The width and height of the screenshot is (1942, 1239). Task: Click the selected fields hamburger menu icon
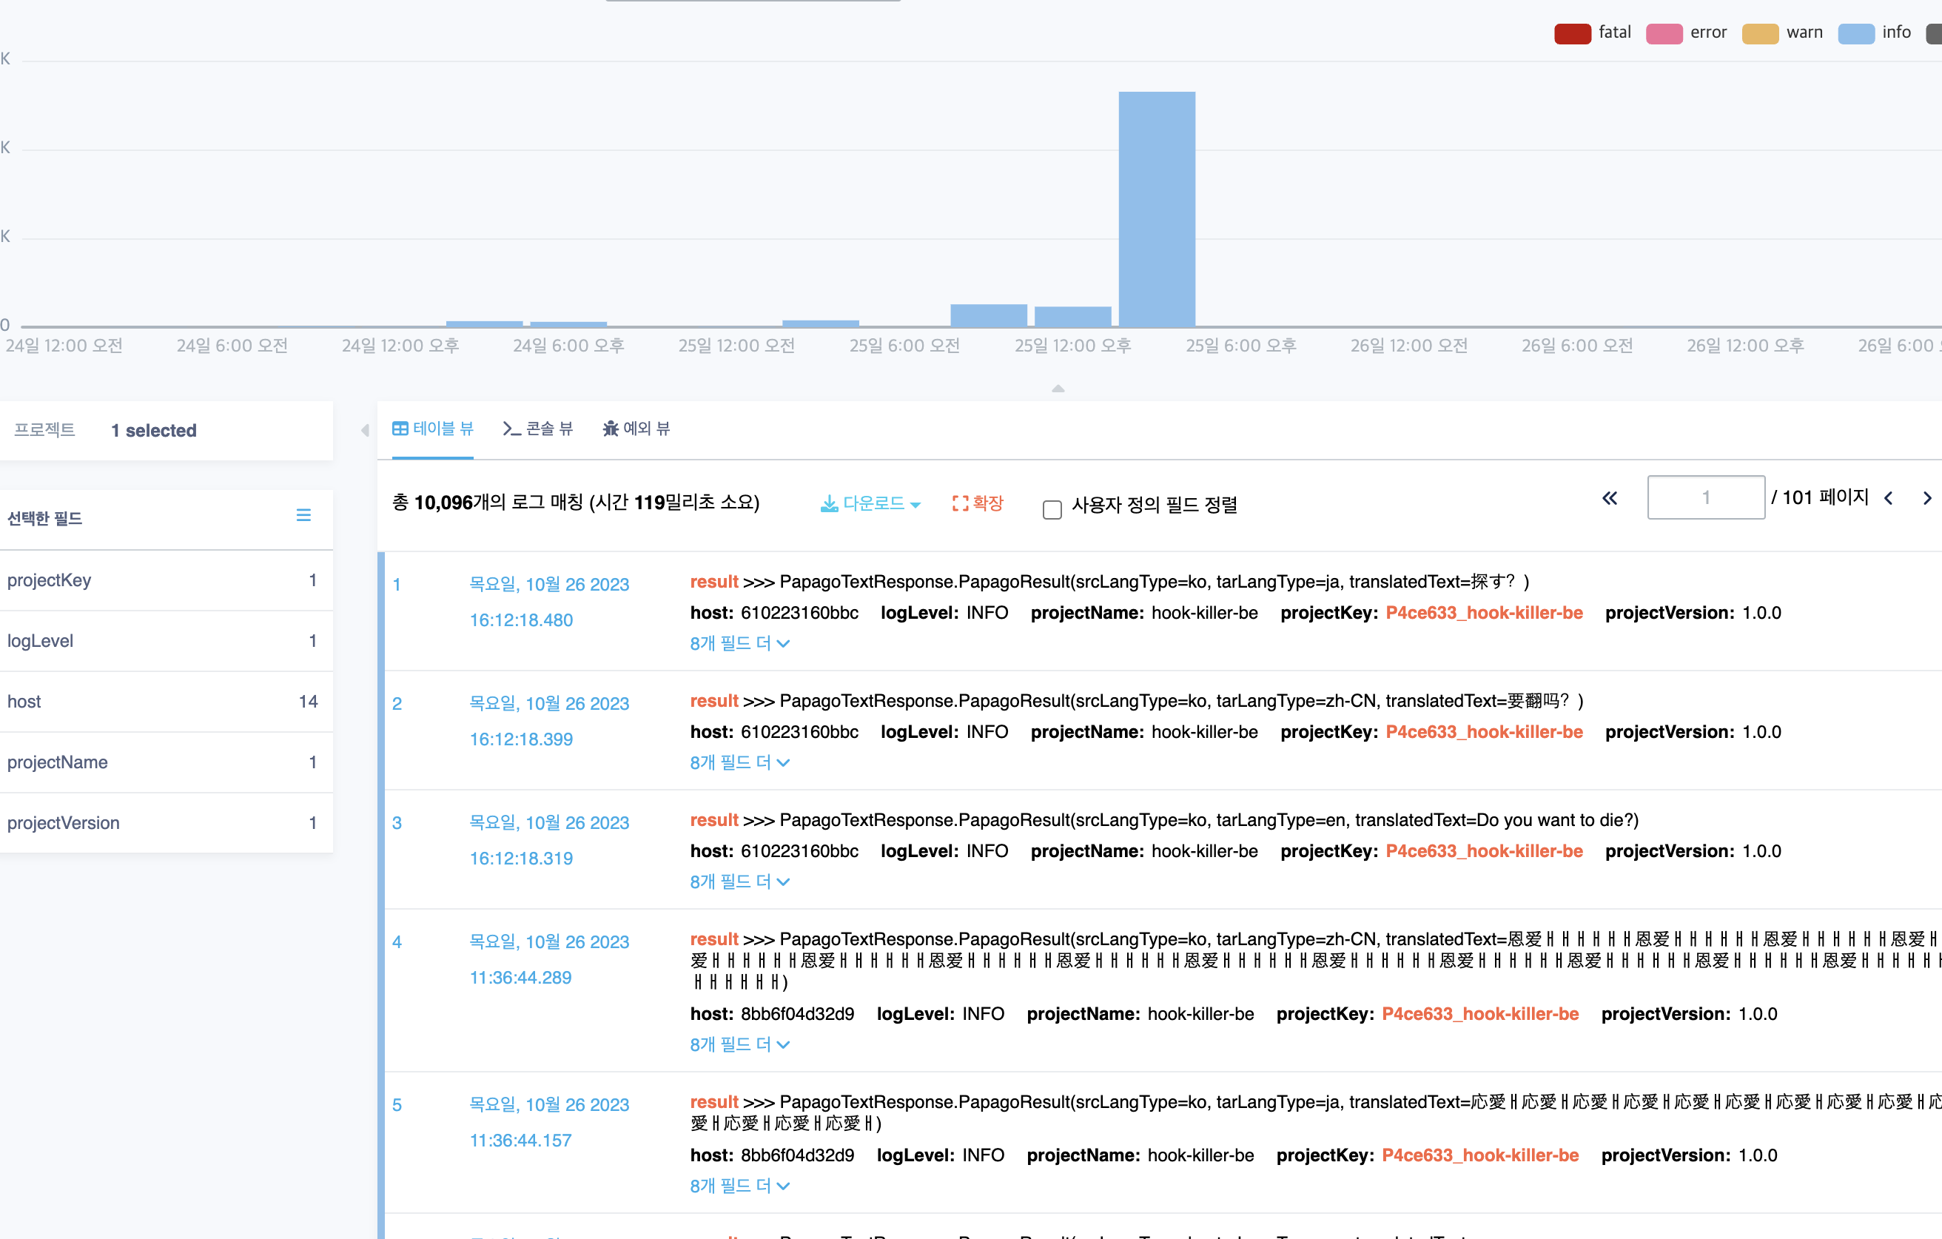click(x=303, y=515)
